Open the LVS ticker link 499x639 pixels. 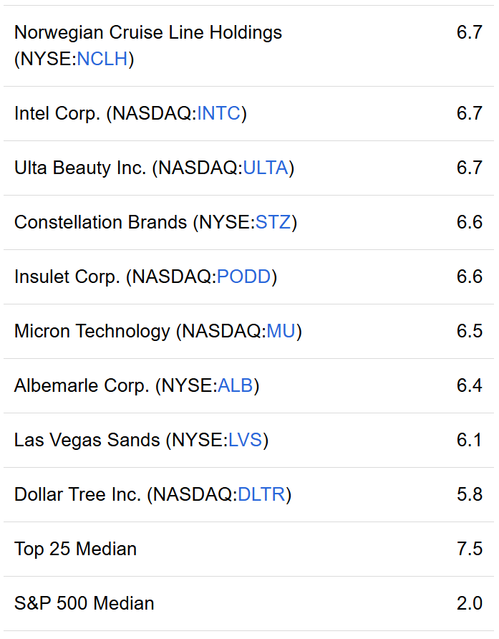246,440
